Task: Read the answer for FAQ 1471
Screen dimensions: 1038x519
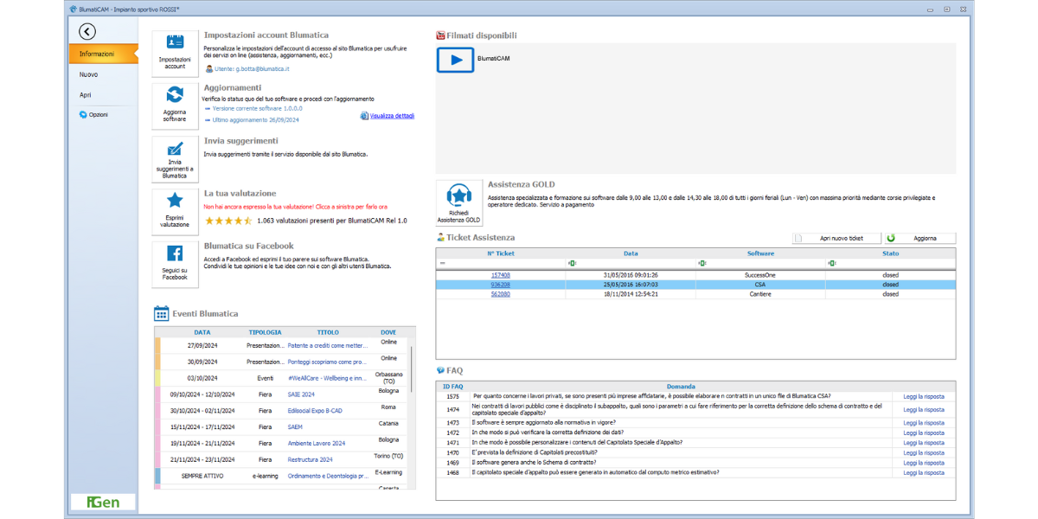Action: click(924, 443)
